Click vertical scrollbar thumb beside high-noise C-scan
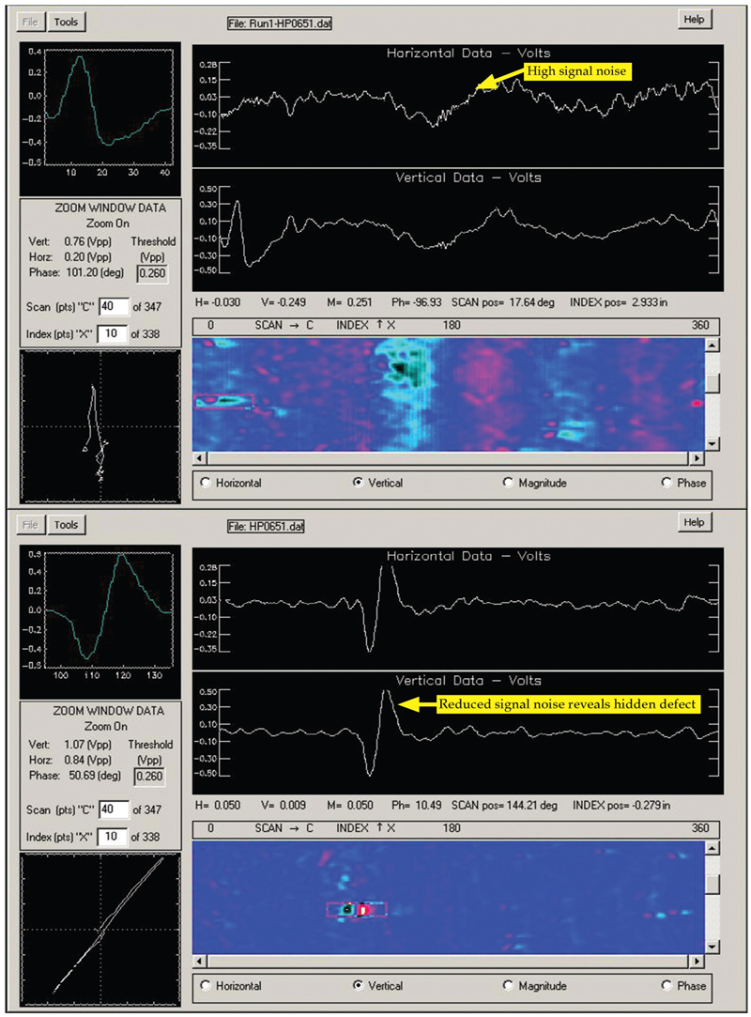The width and height of the screenshot is (751, 1017). [713, 382]
